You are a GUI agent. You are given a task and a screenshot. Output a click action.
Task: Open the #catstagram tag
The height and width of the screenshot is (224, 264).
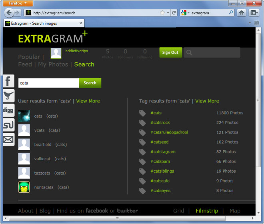[x=163, y=152]
